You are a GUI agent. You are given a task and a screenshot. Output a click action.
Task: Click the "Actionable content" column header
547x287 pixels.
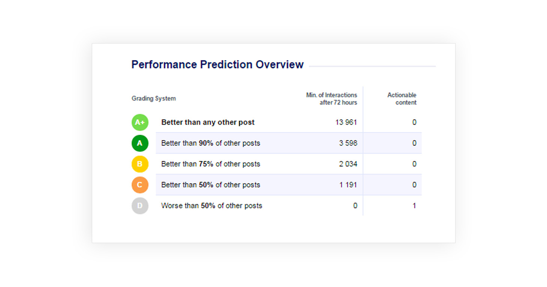[402, 99]
